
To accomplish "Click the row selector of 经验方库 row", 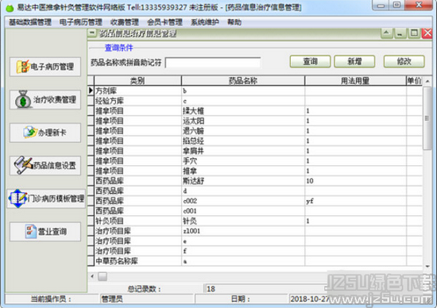I will coord(91,101).
